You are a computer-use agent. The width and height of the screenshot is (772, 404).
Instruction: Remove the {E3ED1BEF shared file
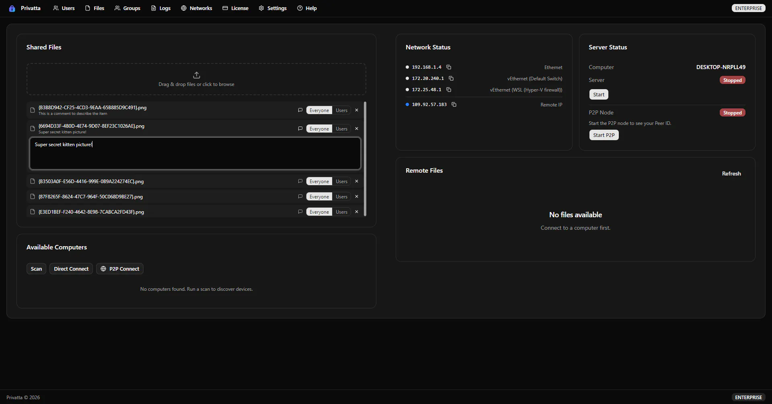(357, 212)
